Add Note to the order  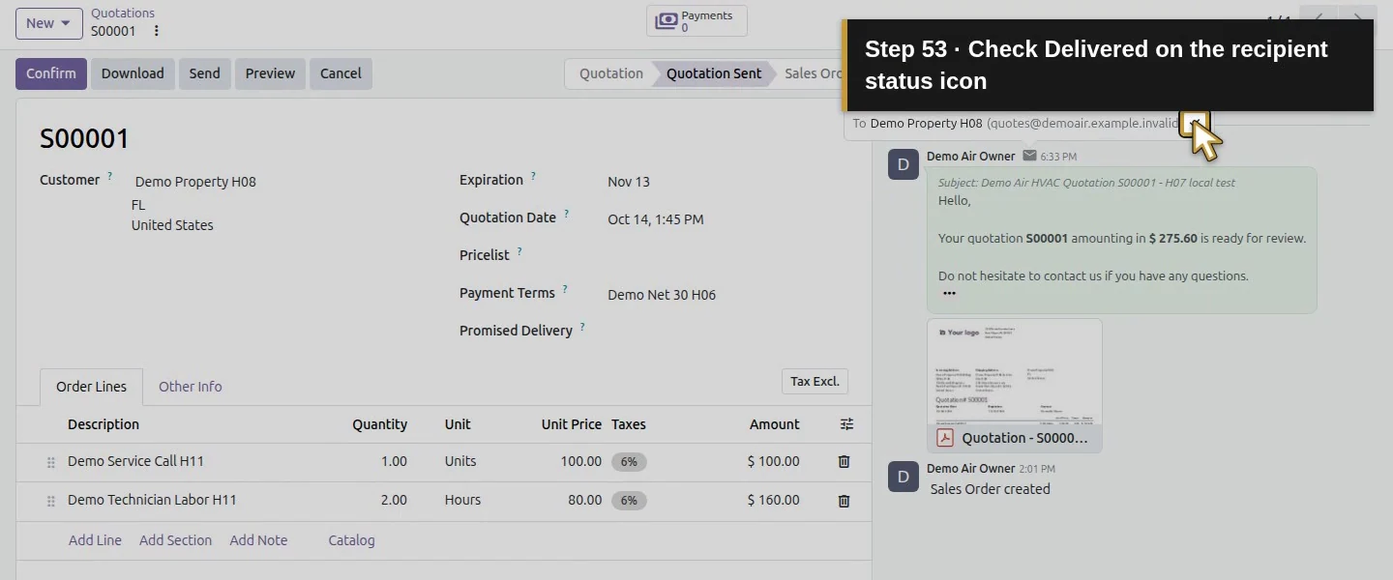coord(258,540)
